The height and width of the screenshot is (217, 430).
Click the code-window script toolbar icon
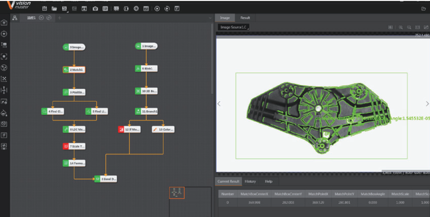[146, 9]
